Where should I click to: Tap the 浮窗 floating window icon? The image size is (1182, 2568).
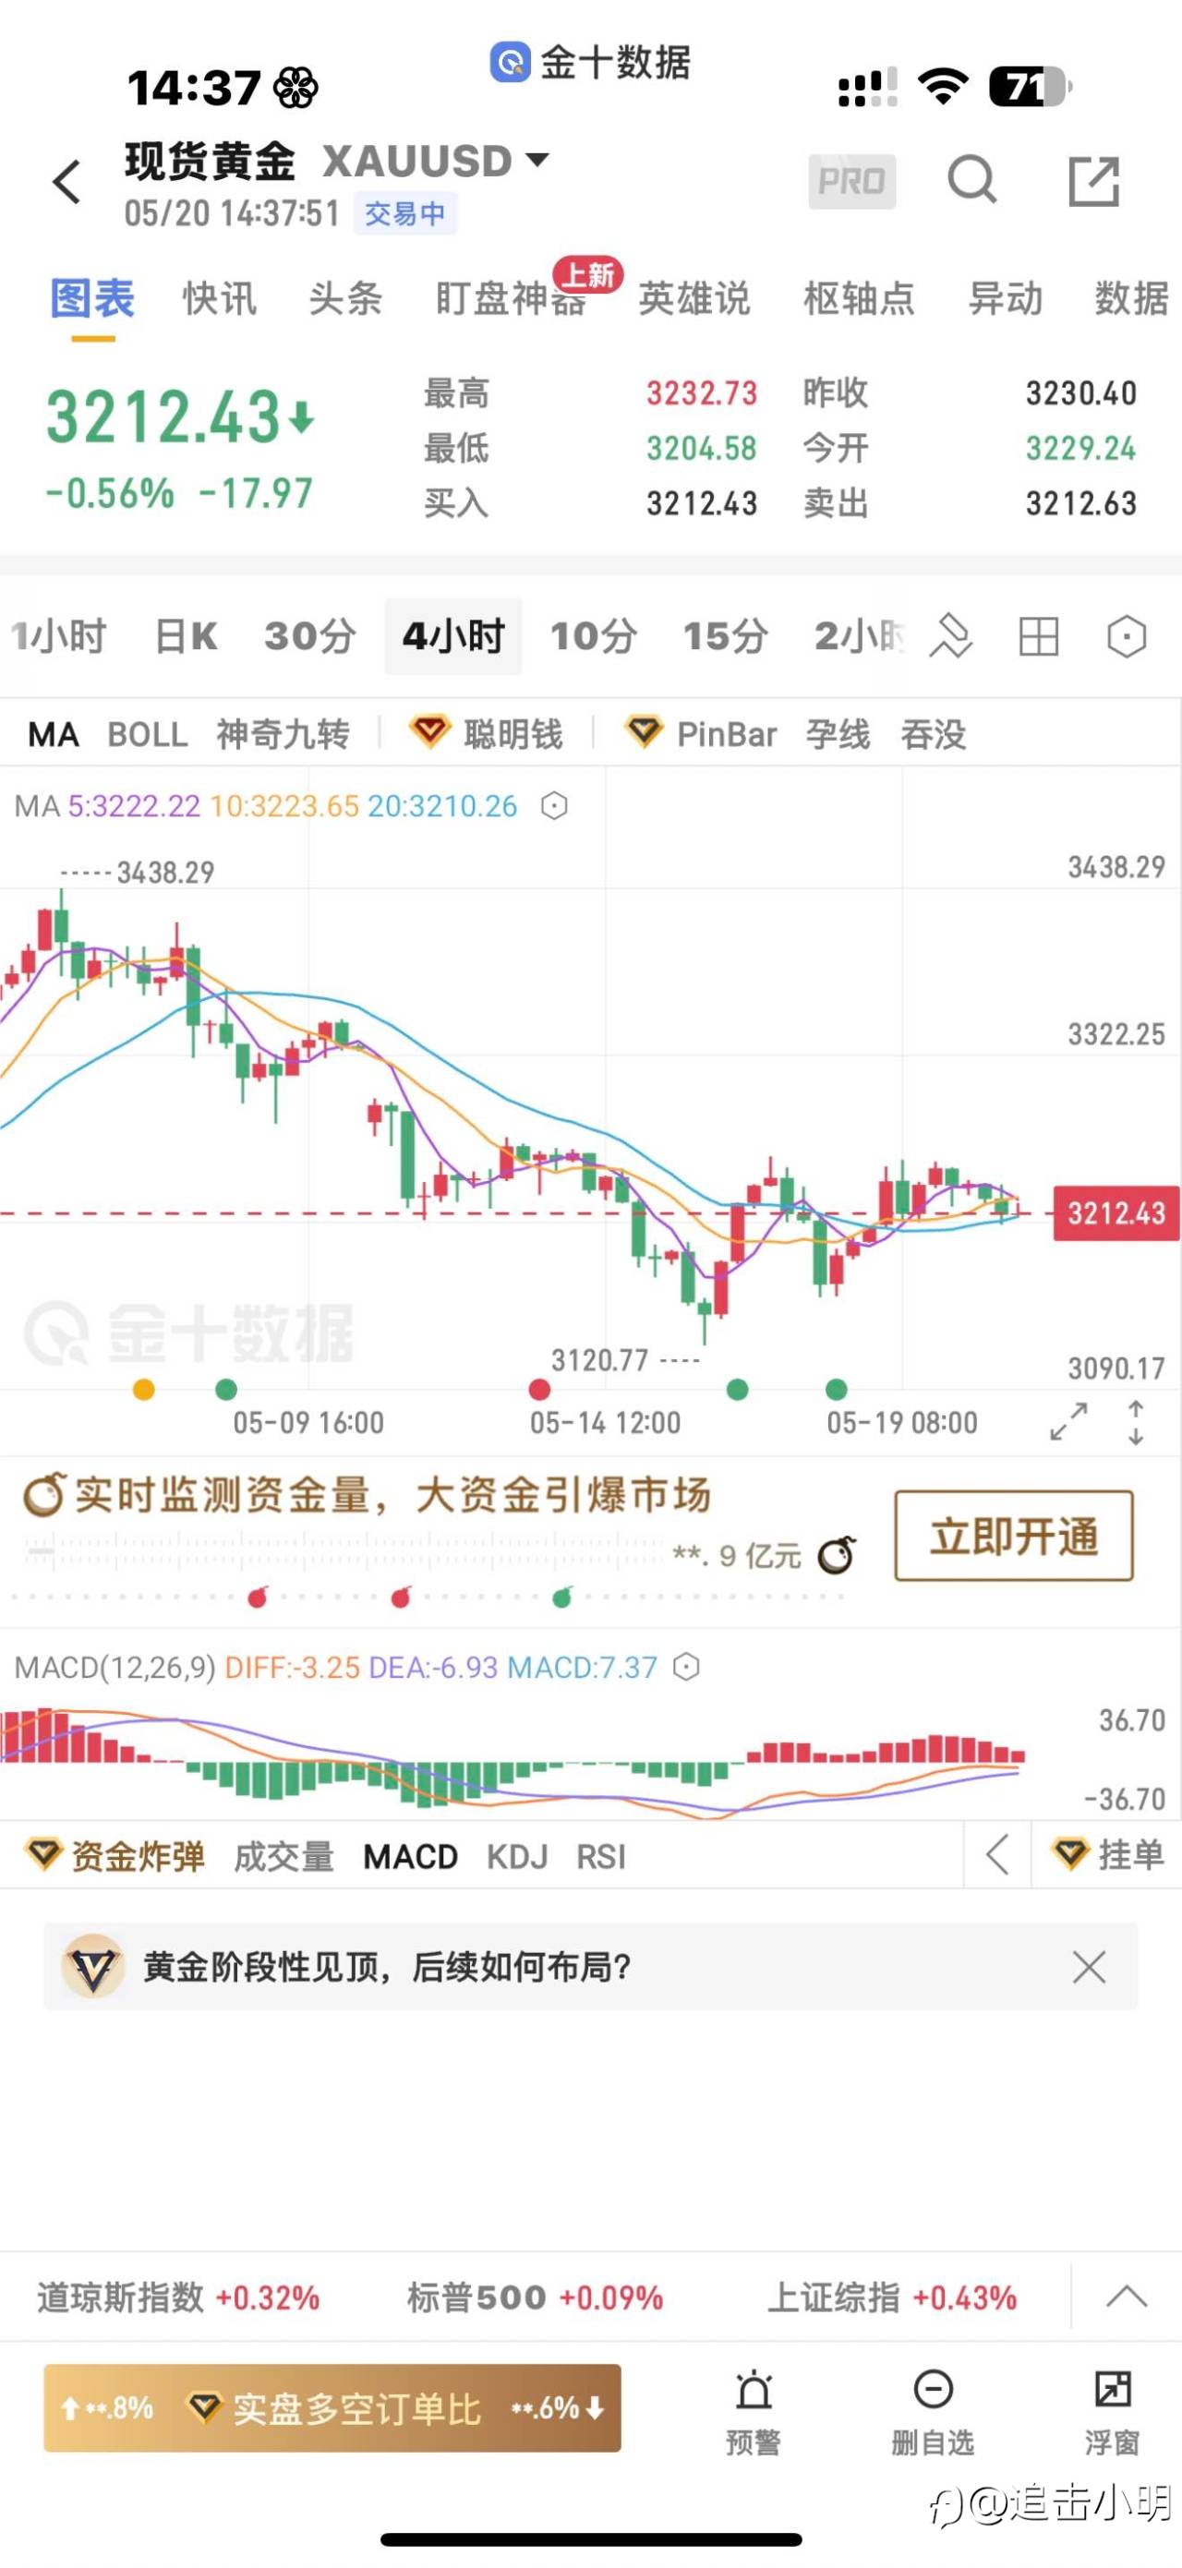point(1112,2412)
